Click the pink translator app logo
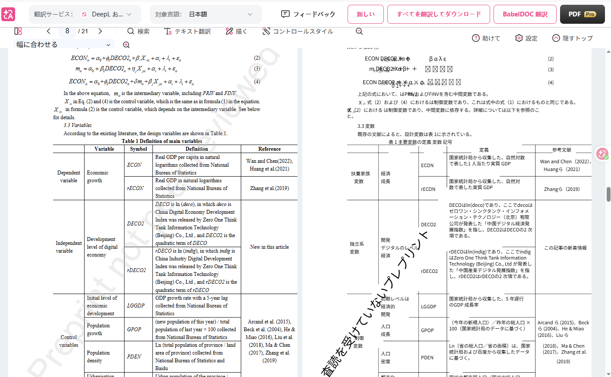The image size is (611, 377). (8, 14)
